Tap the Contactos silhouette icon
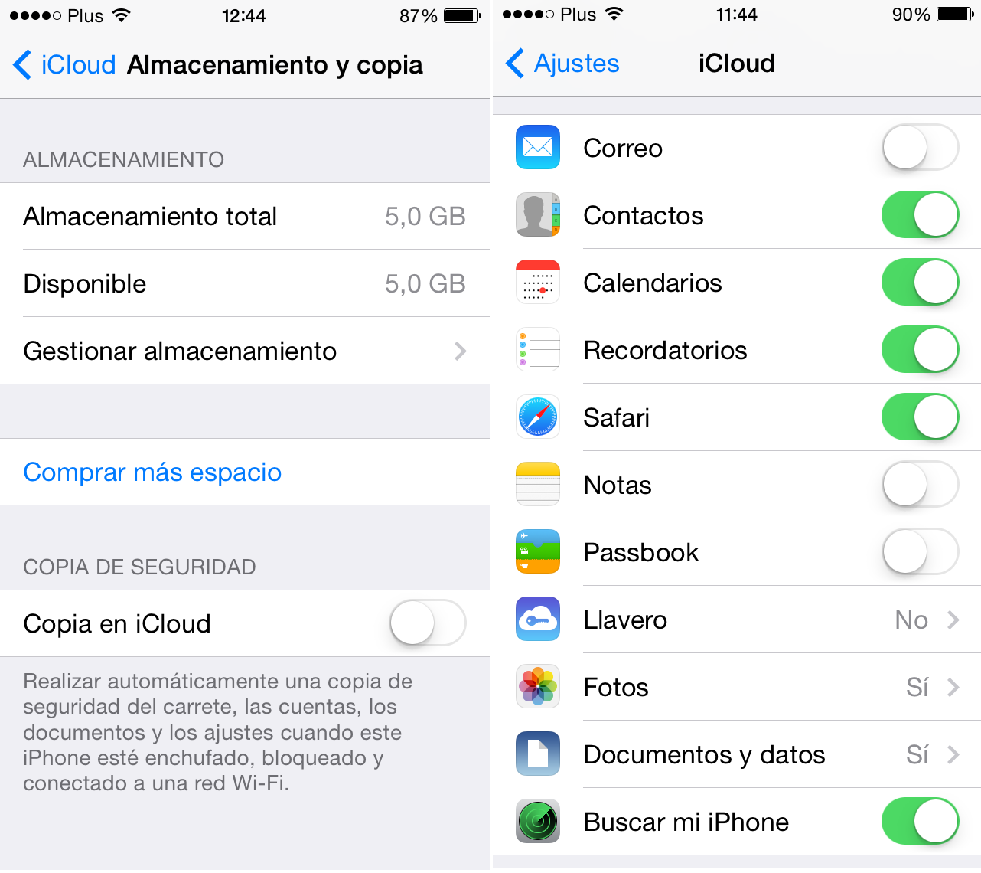This screenshot has width=981, height=873. pos(538,214)
